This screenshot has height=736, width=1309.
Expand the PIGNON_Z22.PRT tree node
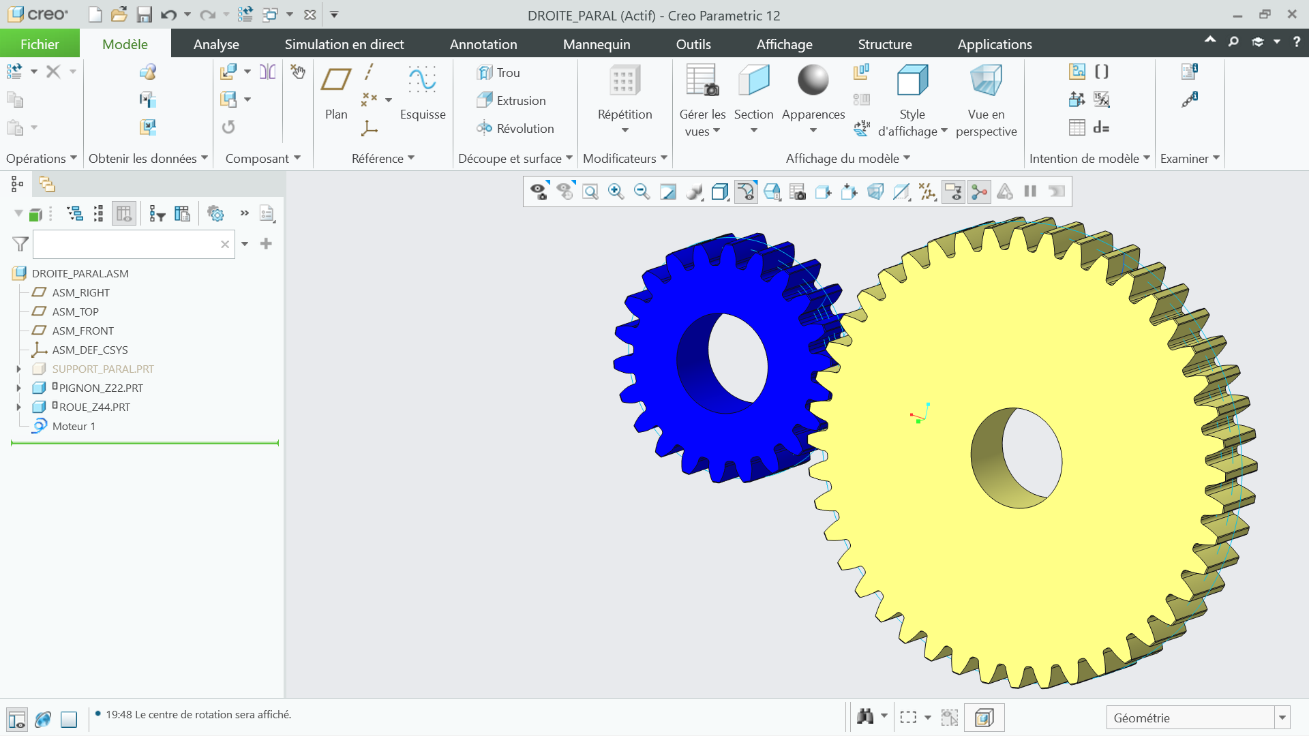pos(19,388)
